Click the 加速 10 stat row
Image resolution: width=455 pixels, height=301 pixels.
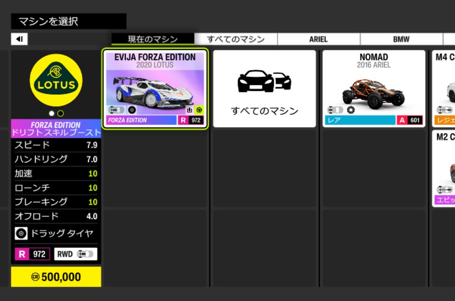56,173
